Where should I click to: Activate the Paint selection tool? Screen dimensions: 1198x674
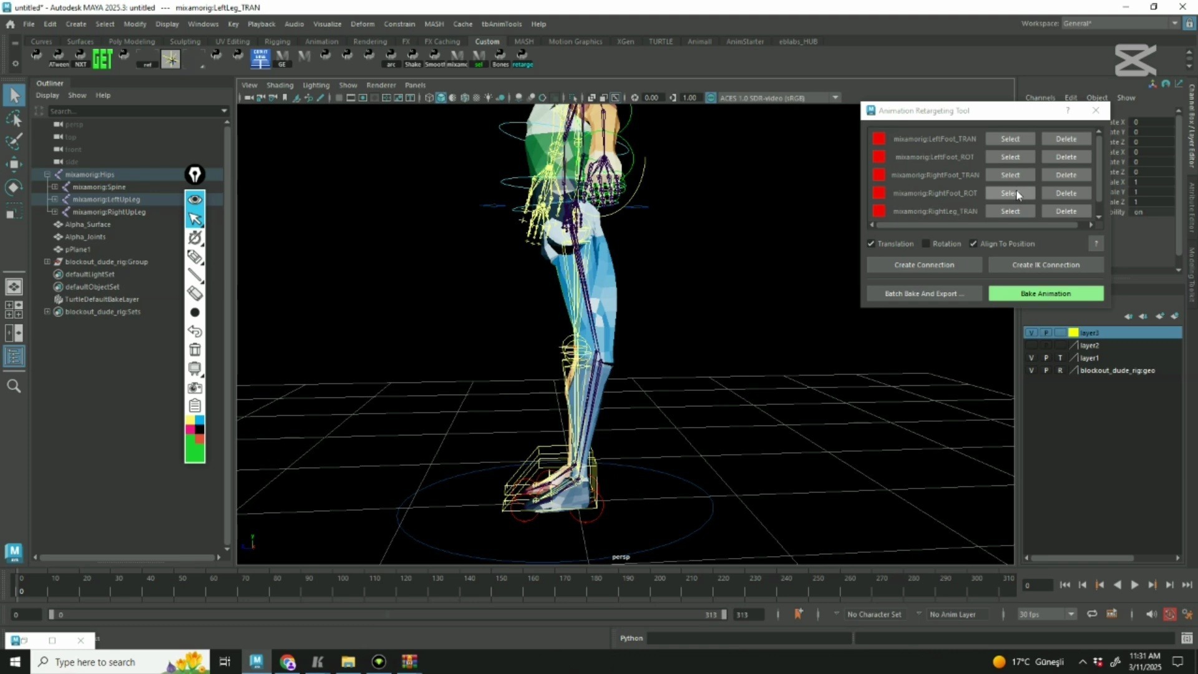(14, 142)
